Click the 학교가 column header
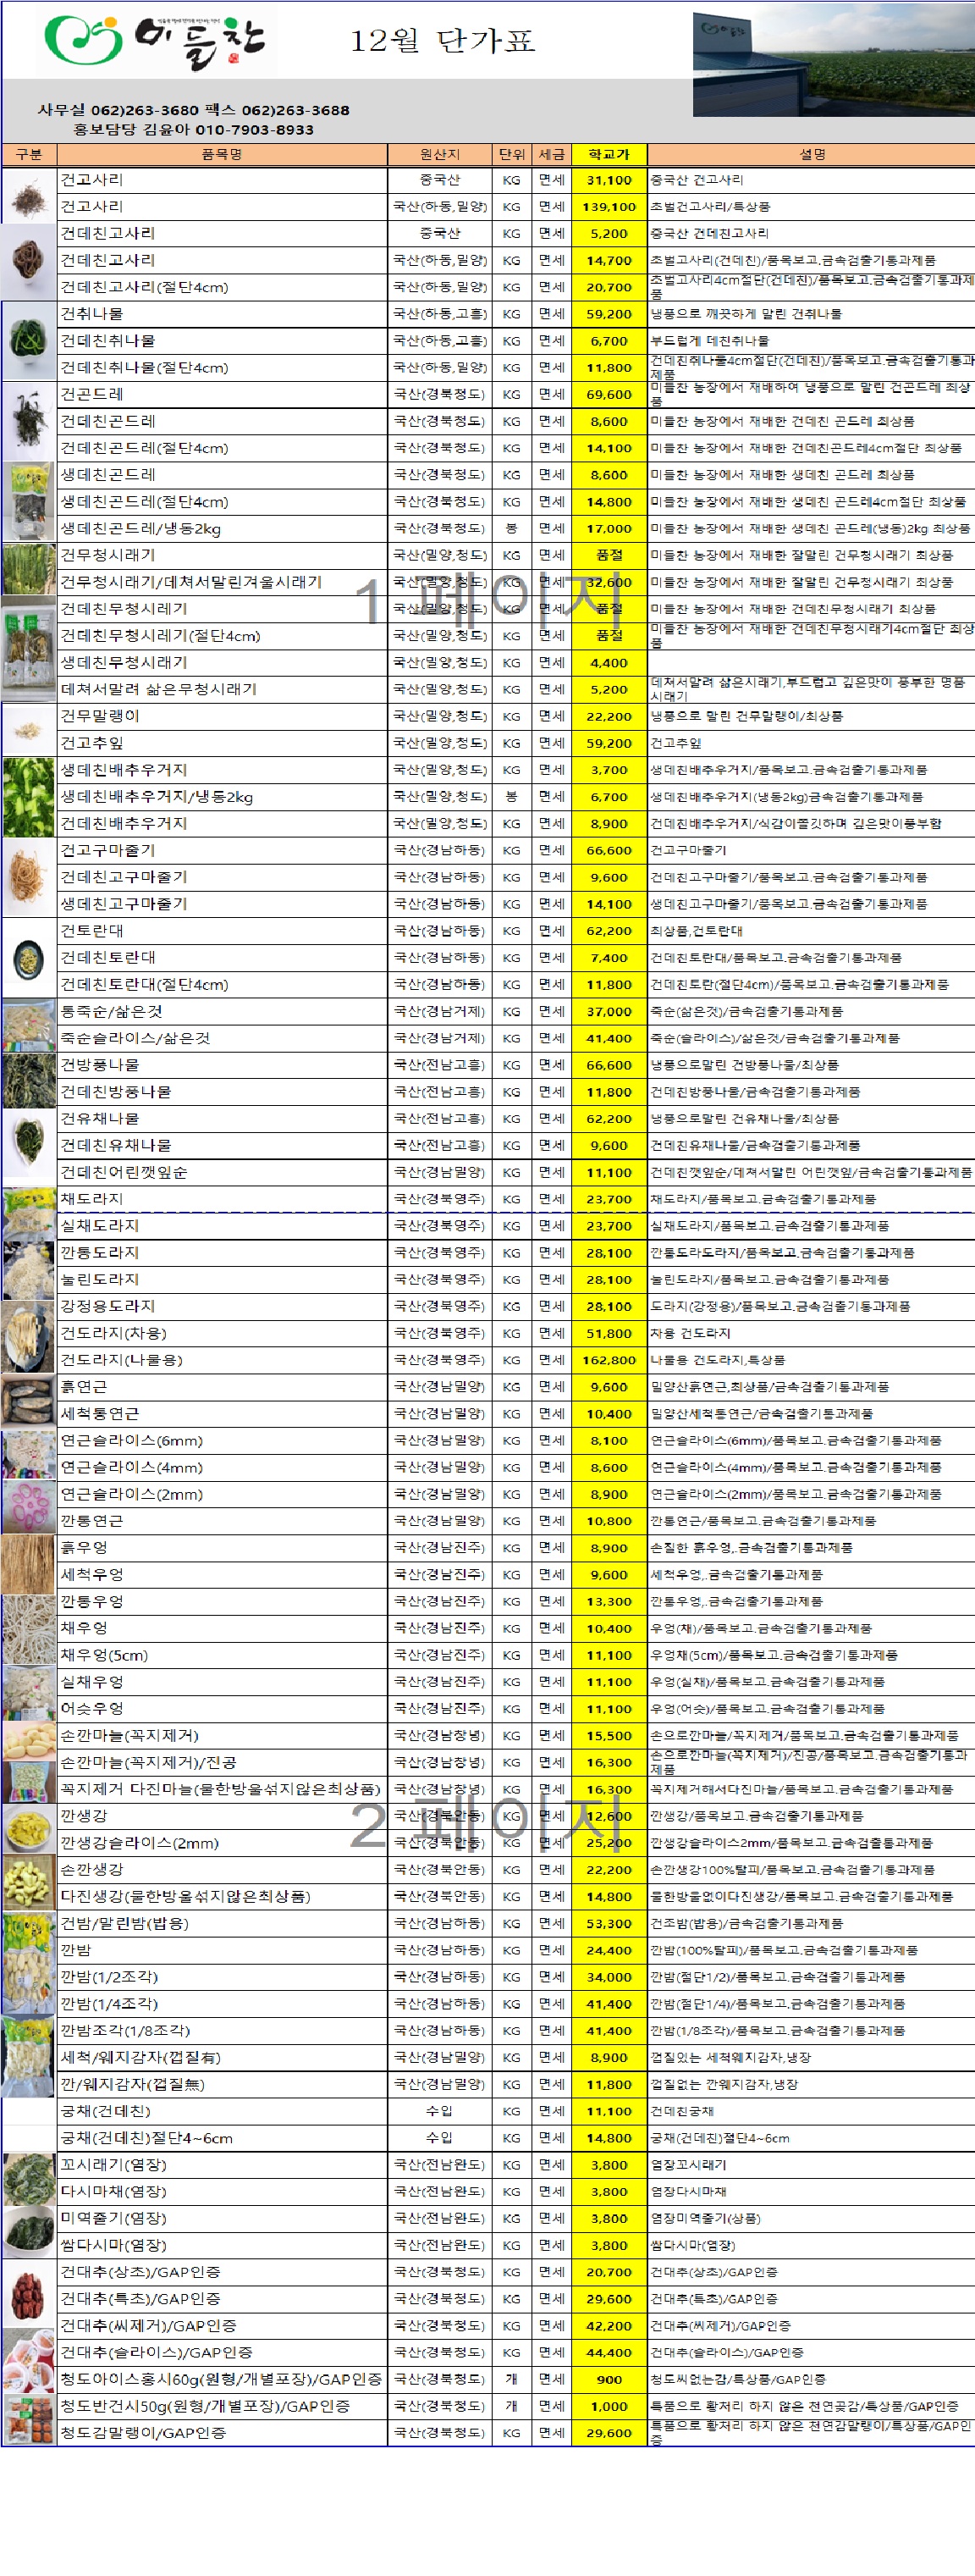This screenshot has height=2576, width=975. pyautogui.click(x=609, y=154)
